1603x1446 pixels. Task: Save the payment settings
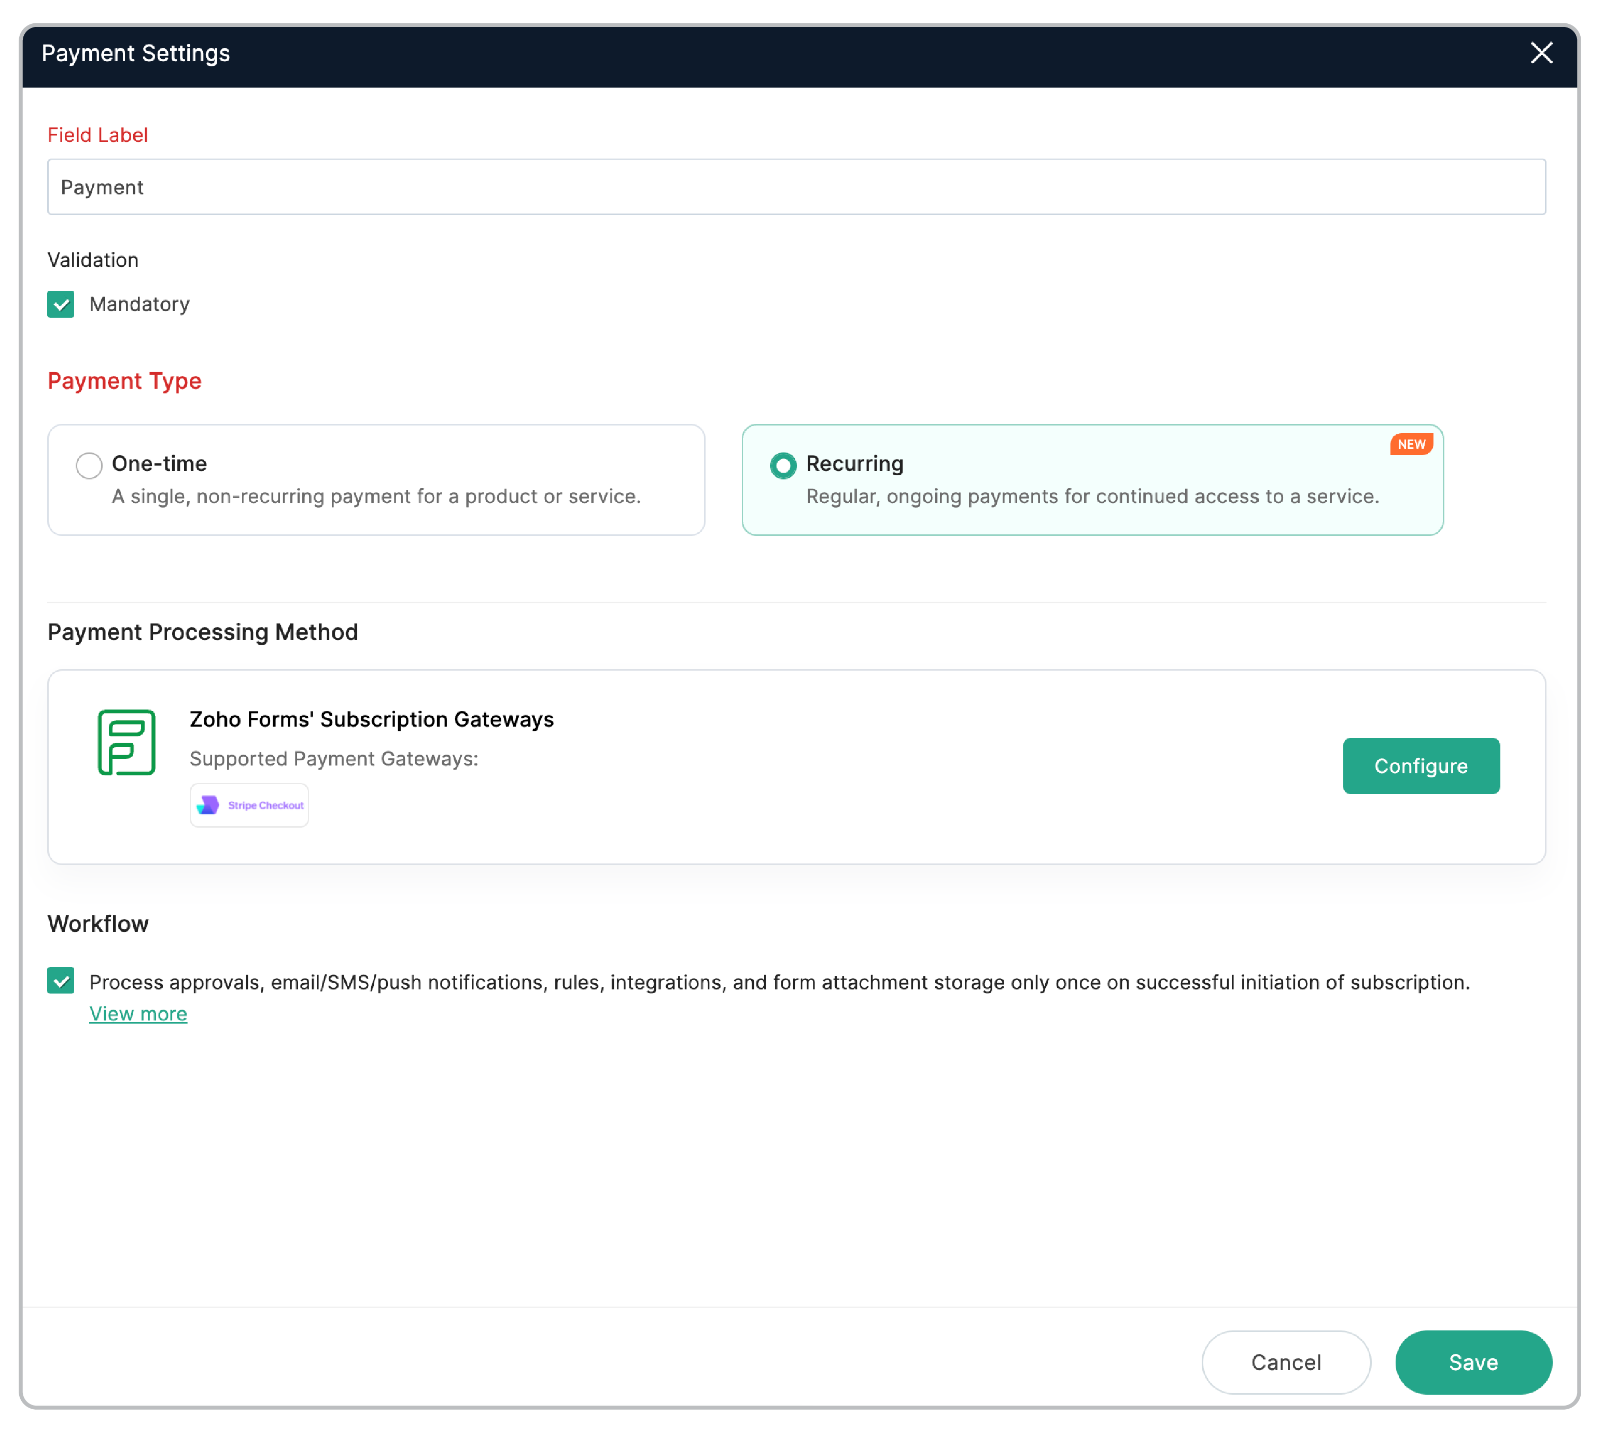pyautogui.click(x=1473, y=1362)
